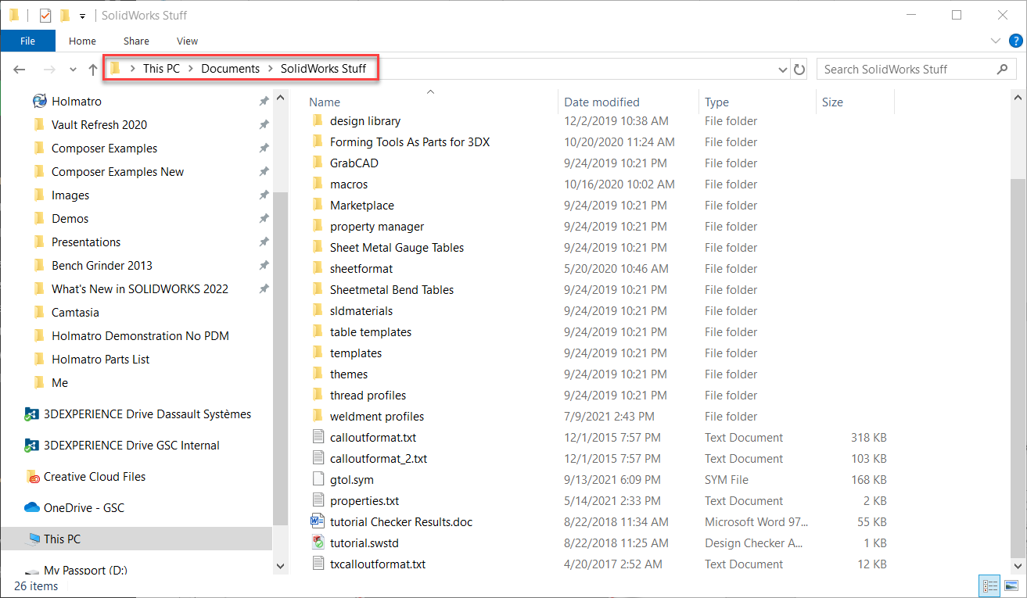Open the Help question mark icon
The height and width of the screenshot is (598, 1027).
pyautogui.click(x=1015, y=41)
